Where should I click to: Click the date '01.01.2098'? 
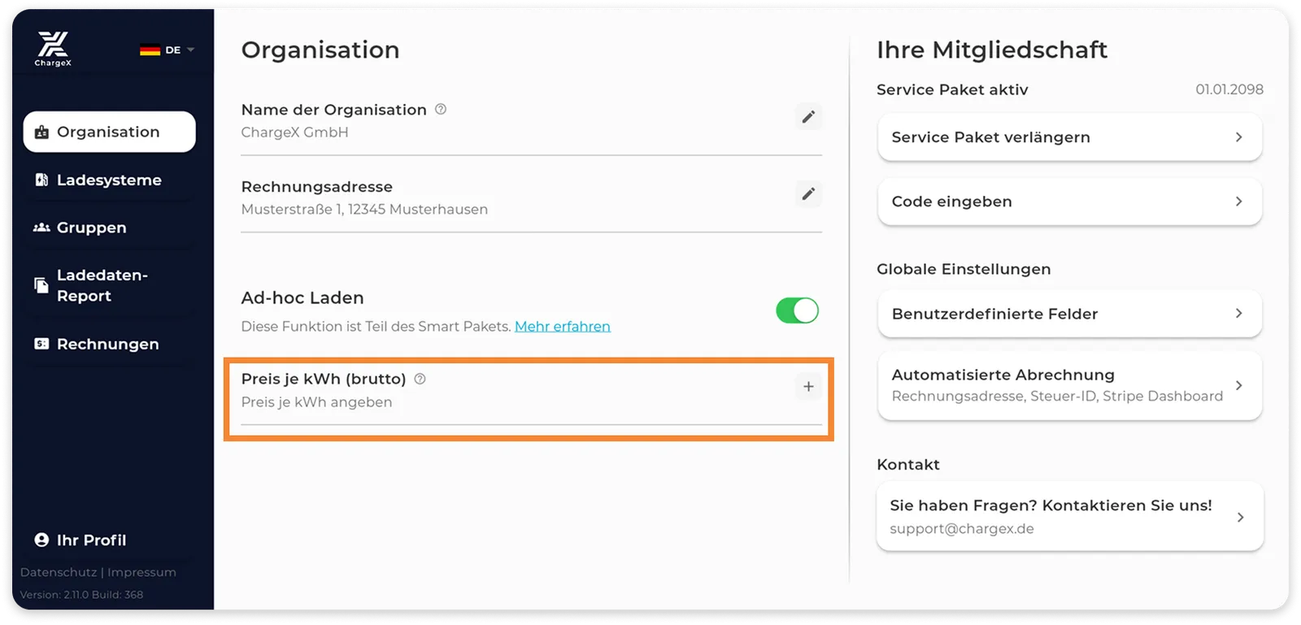(1229, 89)
